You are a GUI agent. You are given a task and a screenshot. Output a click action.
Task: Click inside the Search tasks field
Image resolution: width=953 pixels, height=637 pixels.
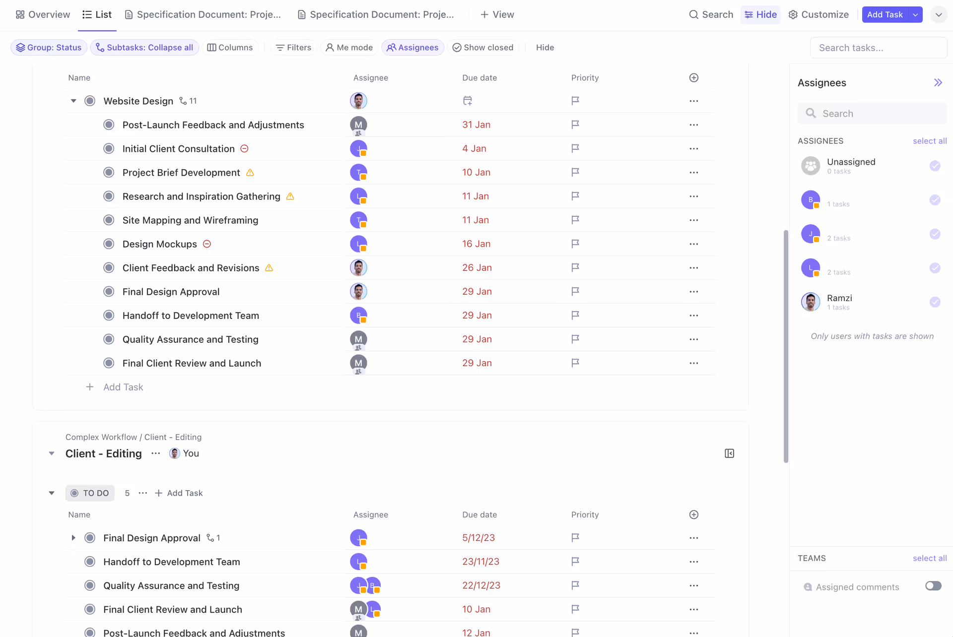[878, 47]
